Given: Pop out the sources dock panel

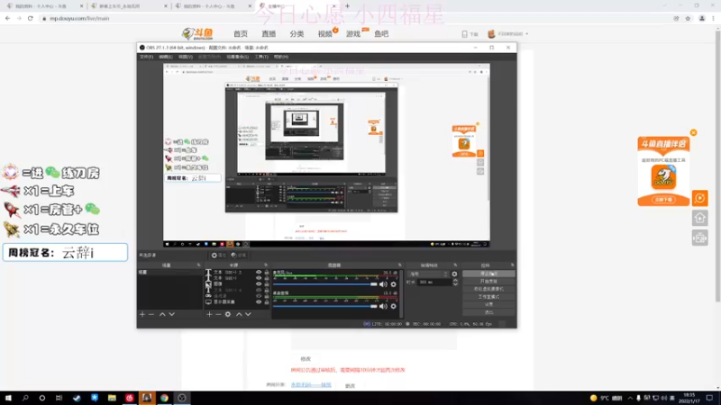Looking at the screenshot, I should [x=266, y=265].
